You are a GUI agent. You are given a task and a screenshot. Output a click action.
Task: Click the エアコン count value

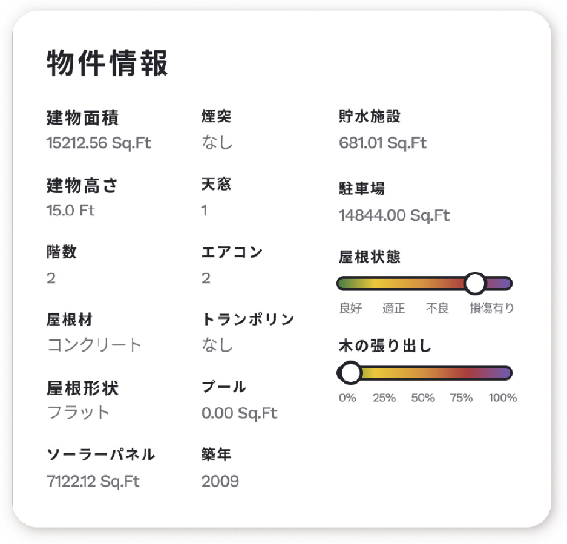[206, 278]
